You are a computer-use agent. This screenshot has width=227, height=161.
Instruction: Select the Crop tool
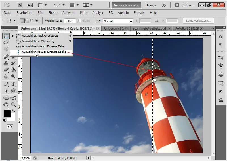click(x=6, y=49)
